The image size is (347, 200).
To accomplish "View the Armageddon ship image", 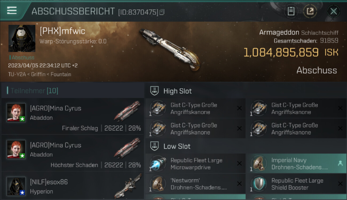I will pyautogui.click(x=169, y=49).
